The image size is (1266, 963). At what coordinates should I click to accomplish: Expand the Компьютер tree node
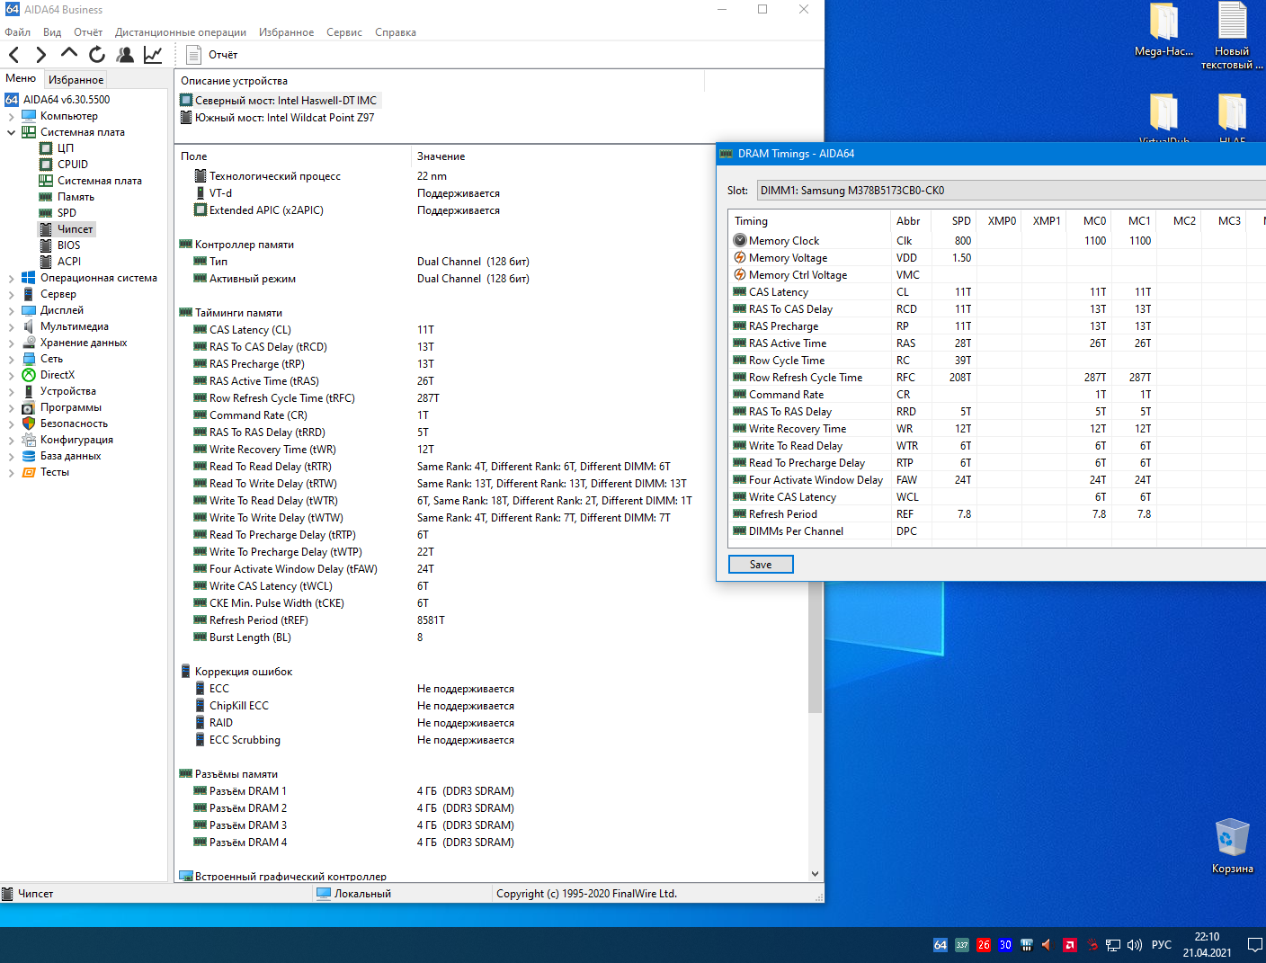(x=11, y=116)
